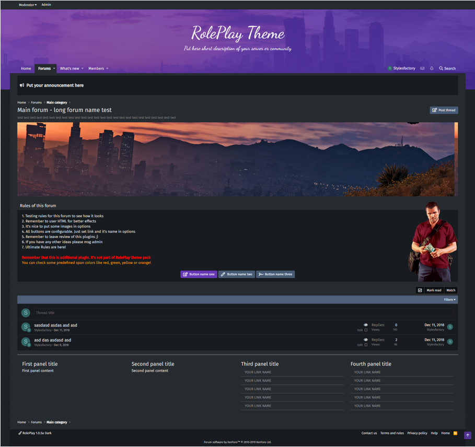Click Button name two
The width and height of the screenshot is (475, 447).
(237, 274)
